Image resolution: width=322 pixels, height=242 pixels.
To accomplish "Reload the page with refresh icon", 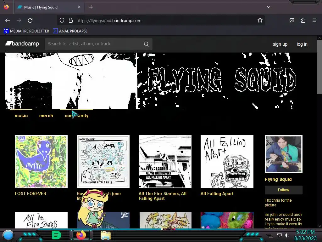I will pos(30,20).
